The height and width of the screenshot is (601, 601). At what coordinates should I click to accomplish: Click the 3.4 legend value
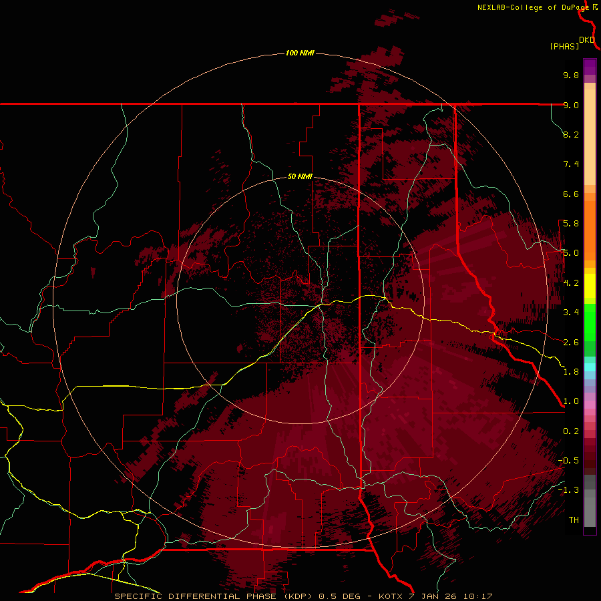click(571, 313)
